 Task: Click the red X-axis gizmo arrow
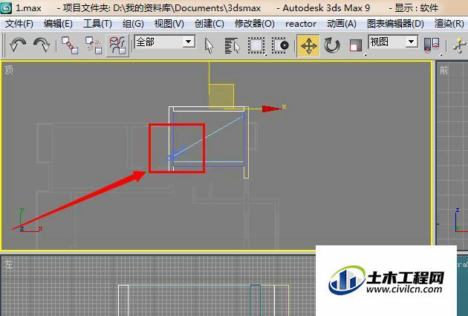point(271,109)
